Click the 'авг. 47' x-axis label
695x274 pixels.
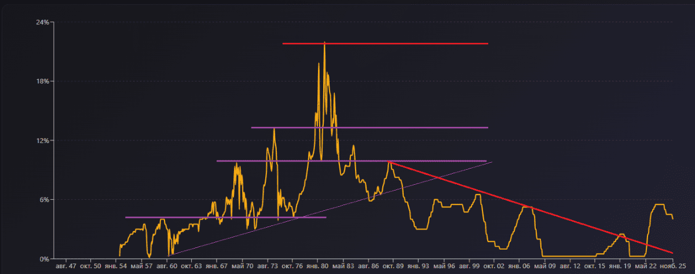pyautogui.click(x=65, y=267)
